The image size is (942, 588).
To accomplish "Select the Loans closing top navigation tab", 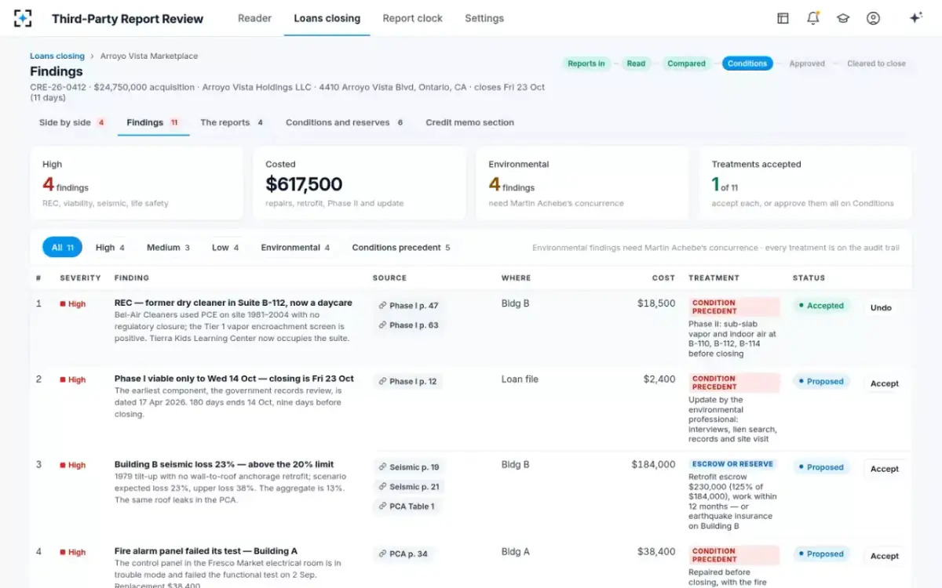I will click(327, 18).
